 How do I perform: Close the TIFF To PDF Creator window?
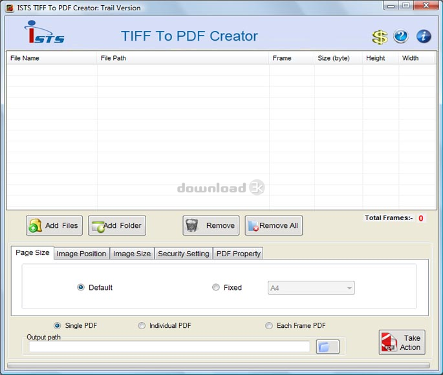(426, 6)
